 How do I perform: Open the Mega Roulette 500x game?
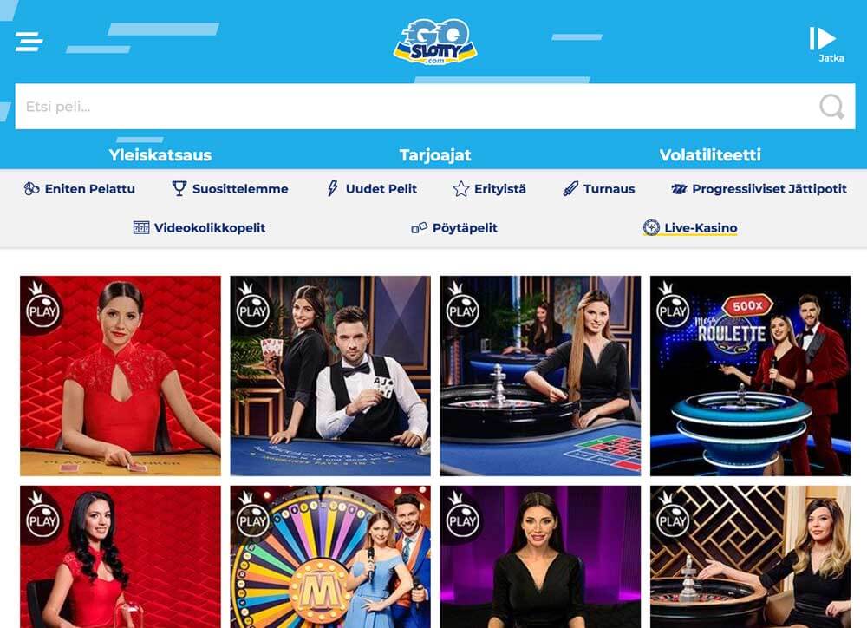pyautogui.click(x=750, y=376)
